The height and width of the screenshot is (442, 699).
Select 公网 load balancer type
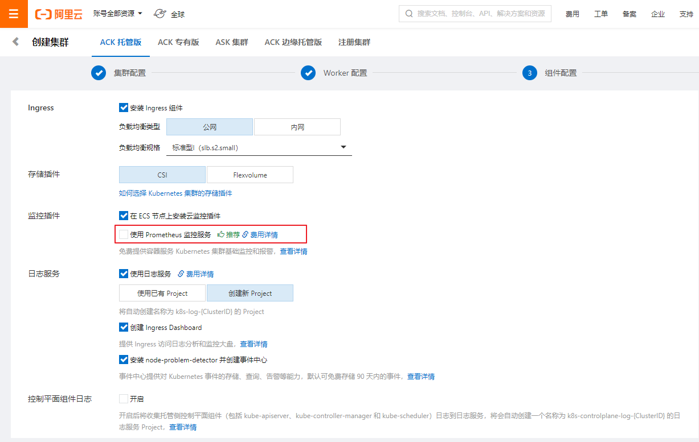pos(210,127)
